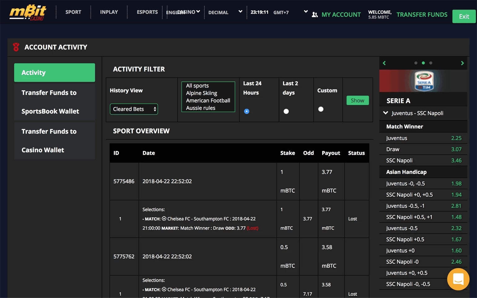
Task: Click the Stake column header
Action: point(287,153)
